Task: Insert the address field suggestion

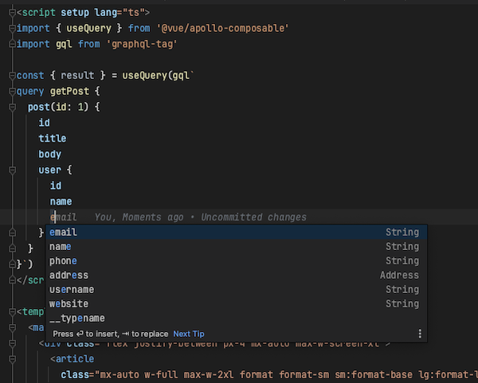Action: tap(69, 276)
